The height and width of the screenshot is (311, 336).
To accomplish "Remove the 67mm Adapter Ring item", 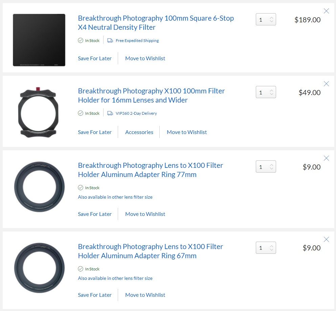I will point(326,239).
